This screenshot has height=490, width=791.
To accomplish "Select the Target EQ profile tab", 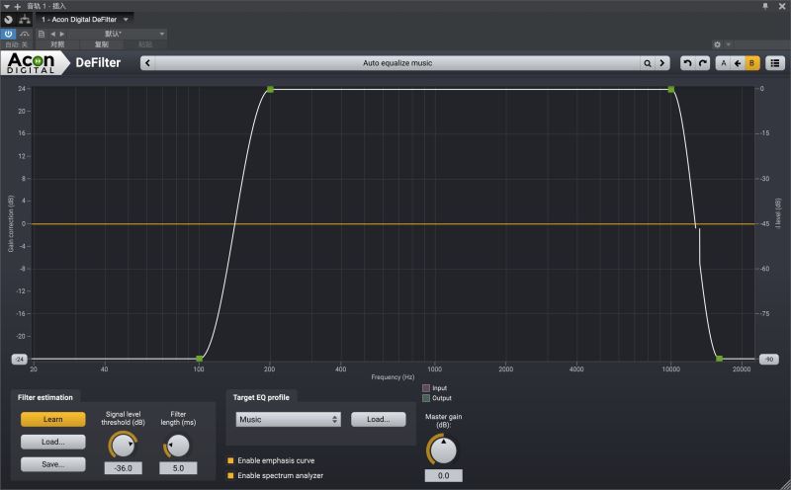I will pos(261,397).
